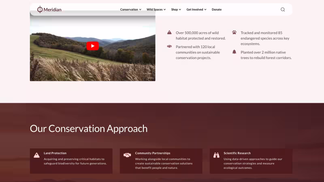Open the Shop dropdown menu
The width and height of the screenshot is (324, 182).
click(x=176, y=9)
